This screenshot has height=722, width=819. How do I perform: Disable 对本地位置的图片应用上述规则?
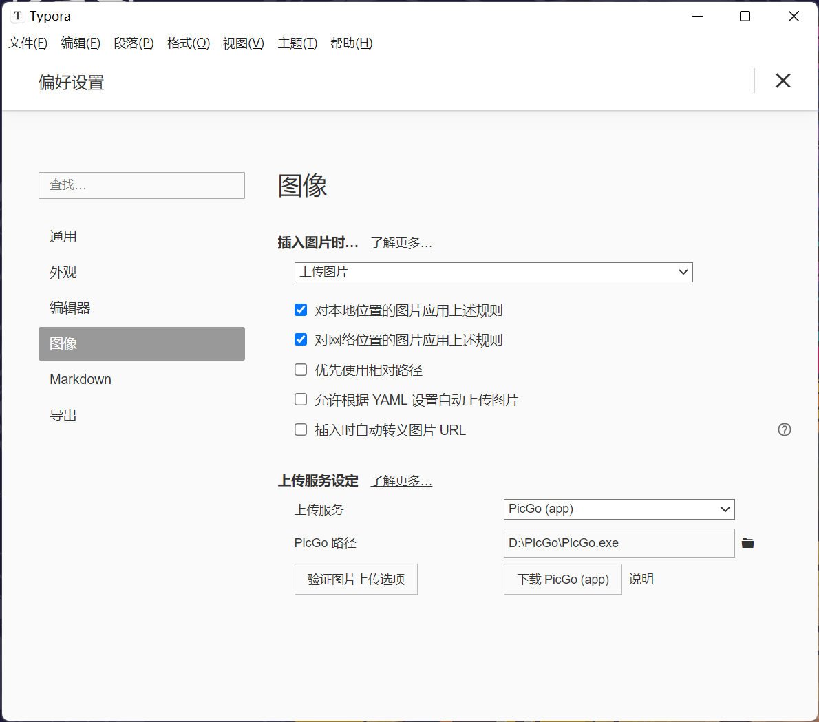click(301, 310)
